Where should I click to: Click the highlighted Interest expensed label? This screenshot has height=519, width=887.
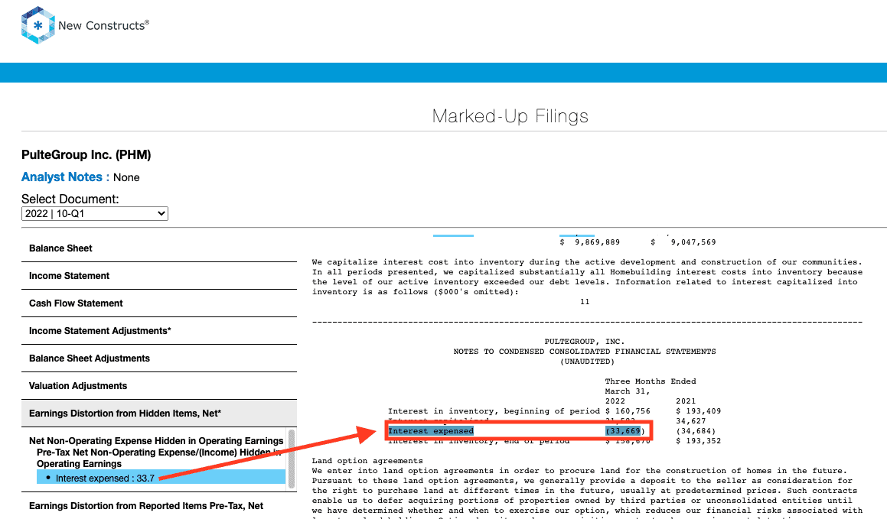click(431, 431)
